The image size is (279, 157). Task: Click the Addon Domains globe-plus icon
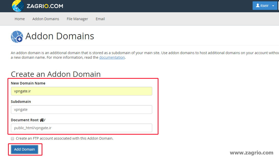17,37
